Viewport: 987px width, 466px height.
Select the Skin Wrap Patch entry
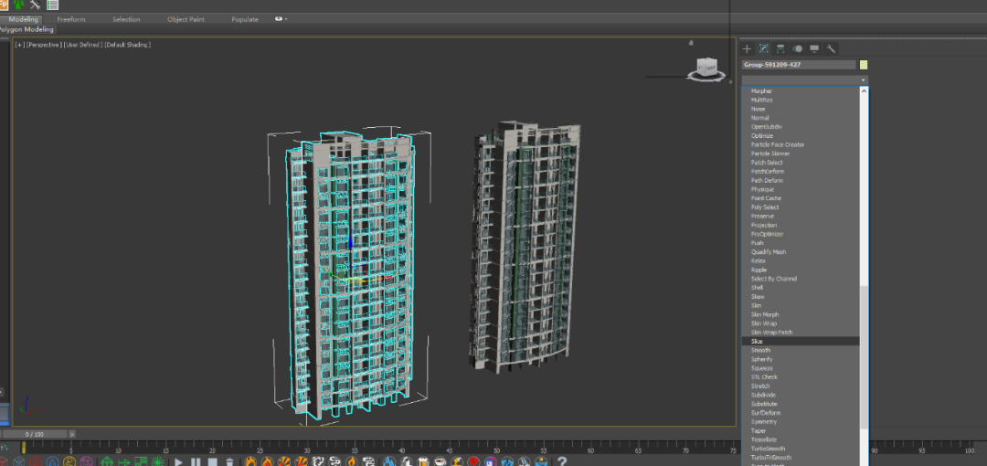[x=771, y=333]
